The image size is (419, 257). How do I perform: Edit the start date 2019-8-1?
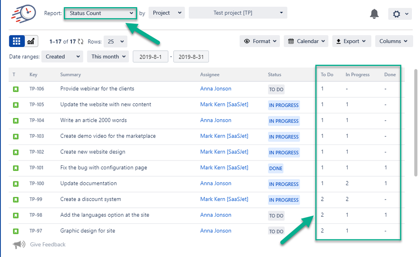(x=151, y=57)
